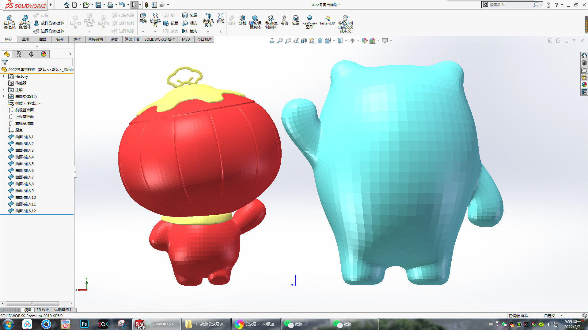Click Zoom to Area magnifier icon
This screenshot has height=330, width=588.
coord(288,41)
